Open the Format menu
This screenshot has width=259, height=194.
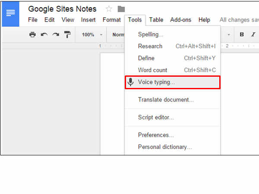tap(112, 20)
